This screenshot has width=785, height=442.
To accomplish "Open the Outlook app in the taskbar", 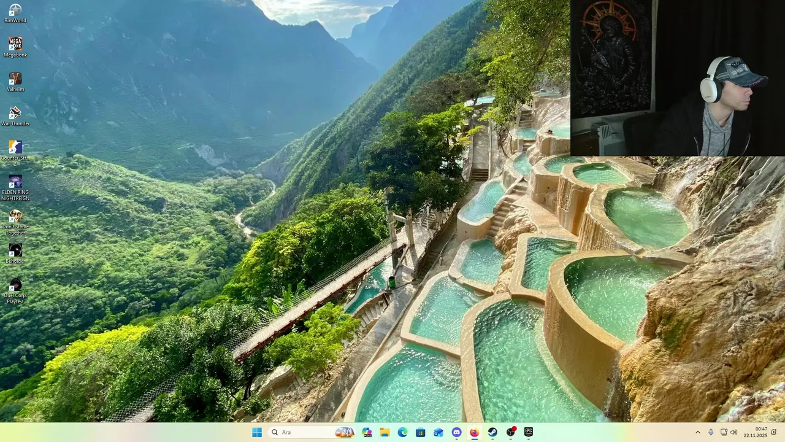I will 438,432.
